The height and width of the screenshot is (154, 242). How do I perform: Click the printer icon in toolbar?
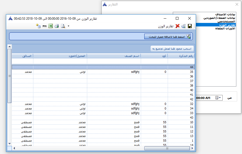click(57, 26)
